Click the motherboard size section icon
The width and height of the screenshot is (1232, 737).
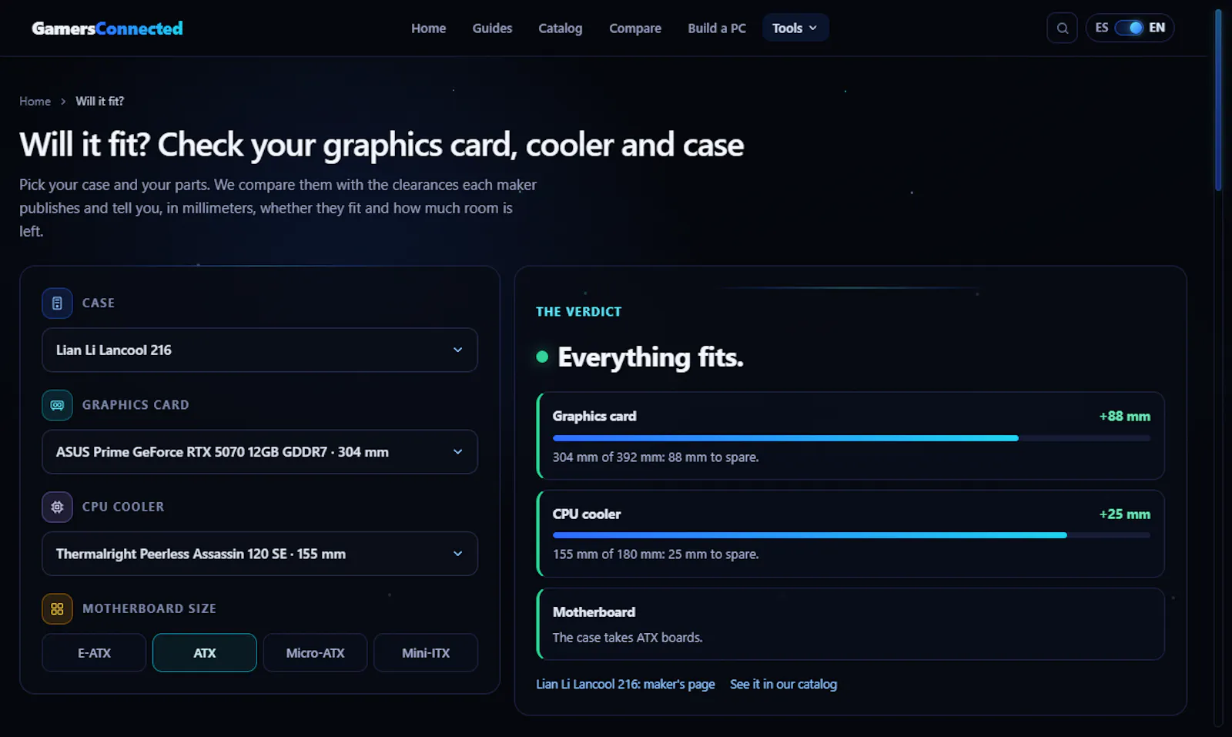click(57, 608)
